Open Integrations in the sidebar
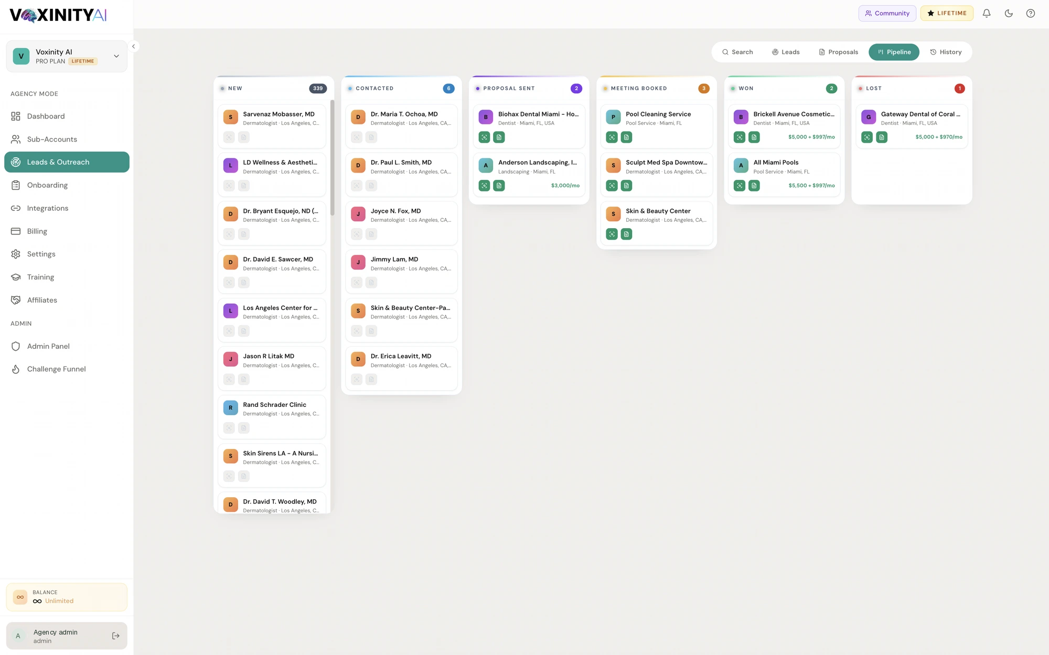Screen dimensions: 1049x655 tap(67, 208)
